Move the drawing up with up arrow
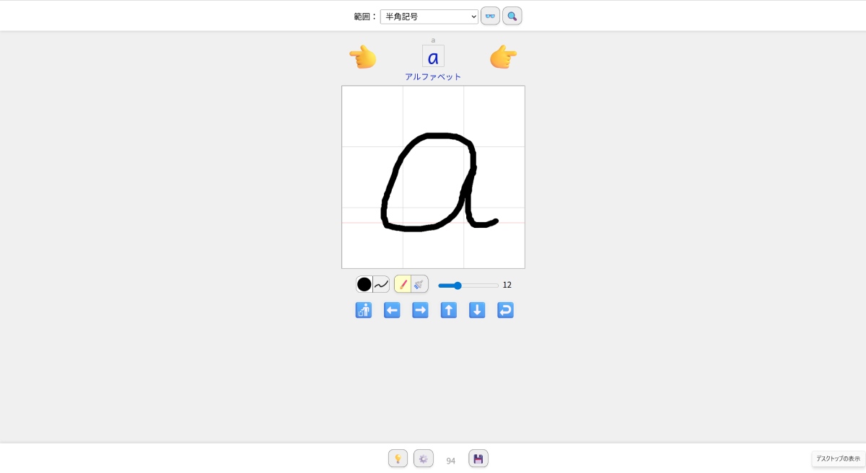Viewport: 866px width, 473px height. [449, 310]
